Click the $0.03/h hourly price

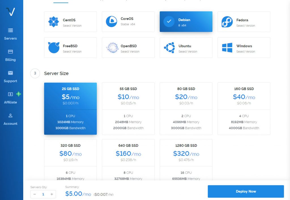pyautogui.click(x=186, y=103)
